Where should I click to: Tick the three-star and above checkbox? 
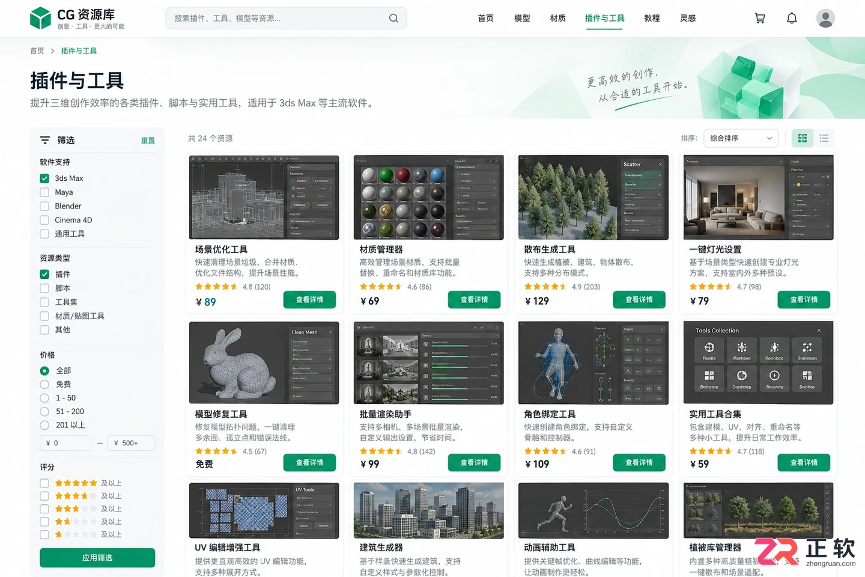(x=44, y=508)
